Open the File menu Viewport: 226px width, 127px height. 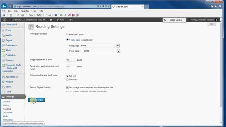[x=4, y=11]
